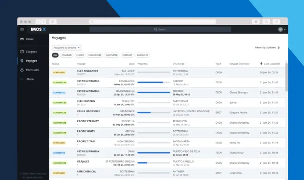The width and height of the screenshot is (304, 180).
Task: Select the ALL filter chip
Action: point(55,55)
